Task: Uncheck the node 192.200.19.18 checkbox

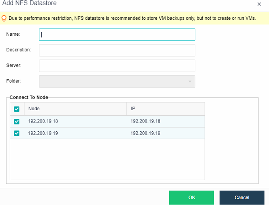Action: 17,122
